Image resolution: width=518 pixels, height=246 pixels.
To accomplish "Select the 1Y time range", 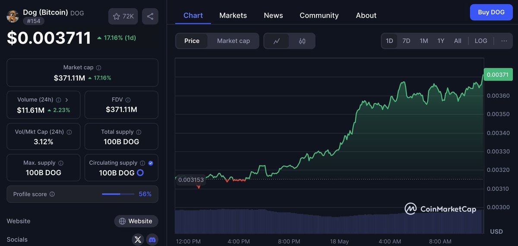I will tap(441, 41).
